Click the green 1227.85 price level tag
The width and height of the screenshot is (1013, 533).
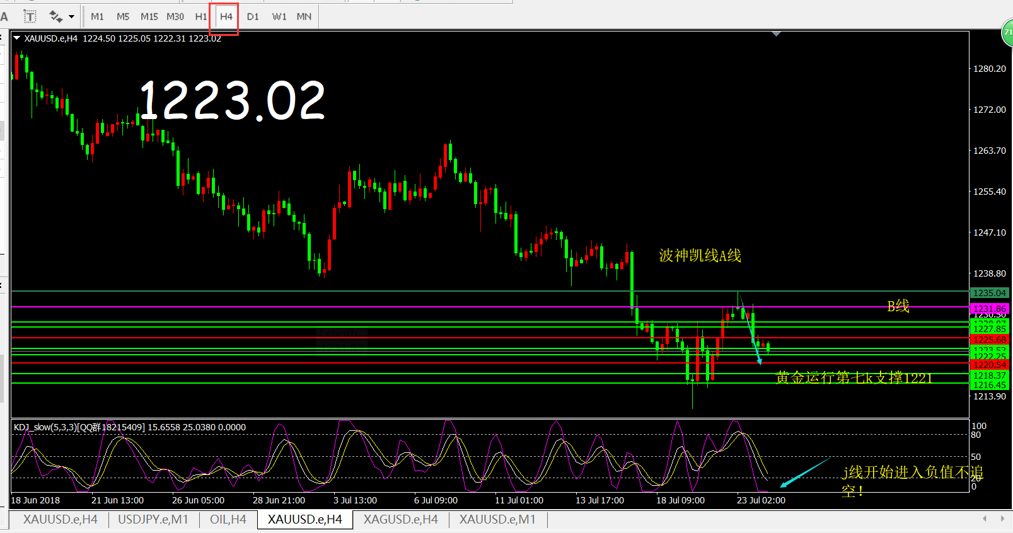(x=990, y=329)
